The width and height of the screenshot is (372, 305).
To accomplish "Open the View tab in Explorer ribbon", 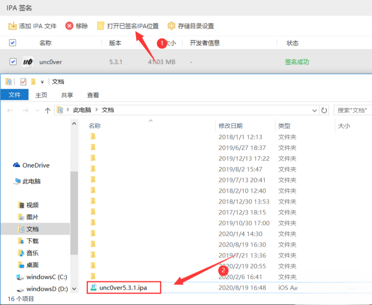I will coord(93,95).
